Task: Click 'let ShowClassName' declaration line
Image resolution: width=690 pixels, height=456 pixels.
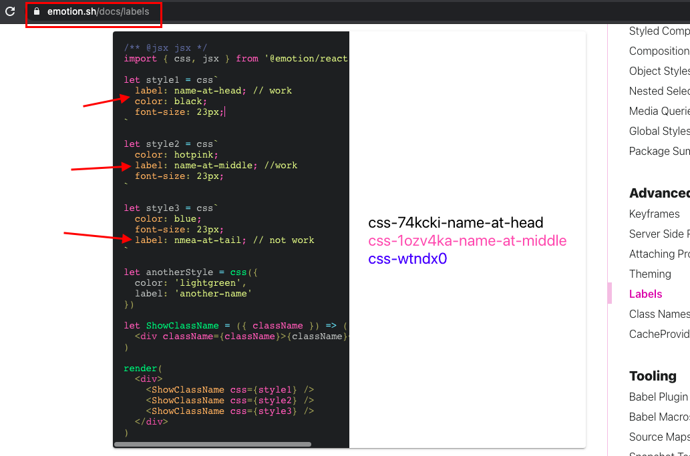Action: 236,326
